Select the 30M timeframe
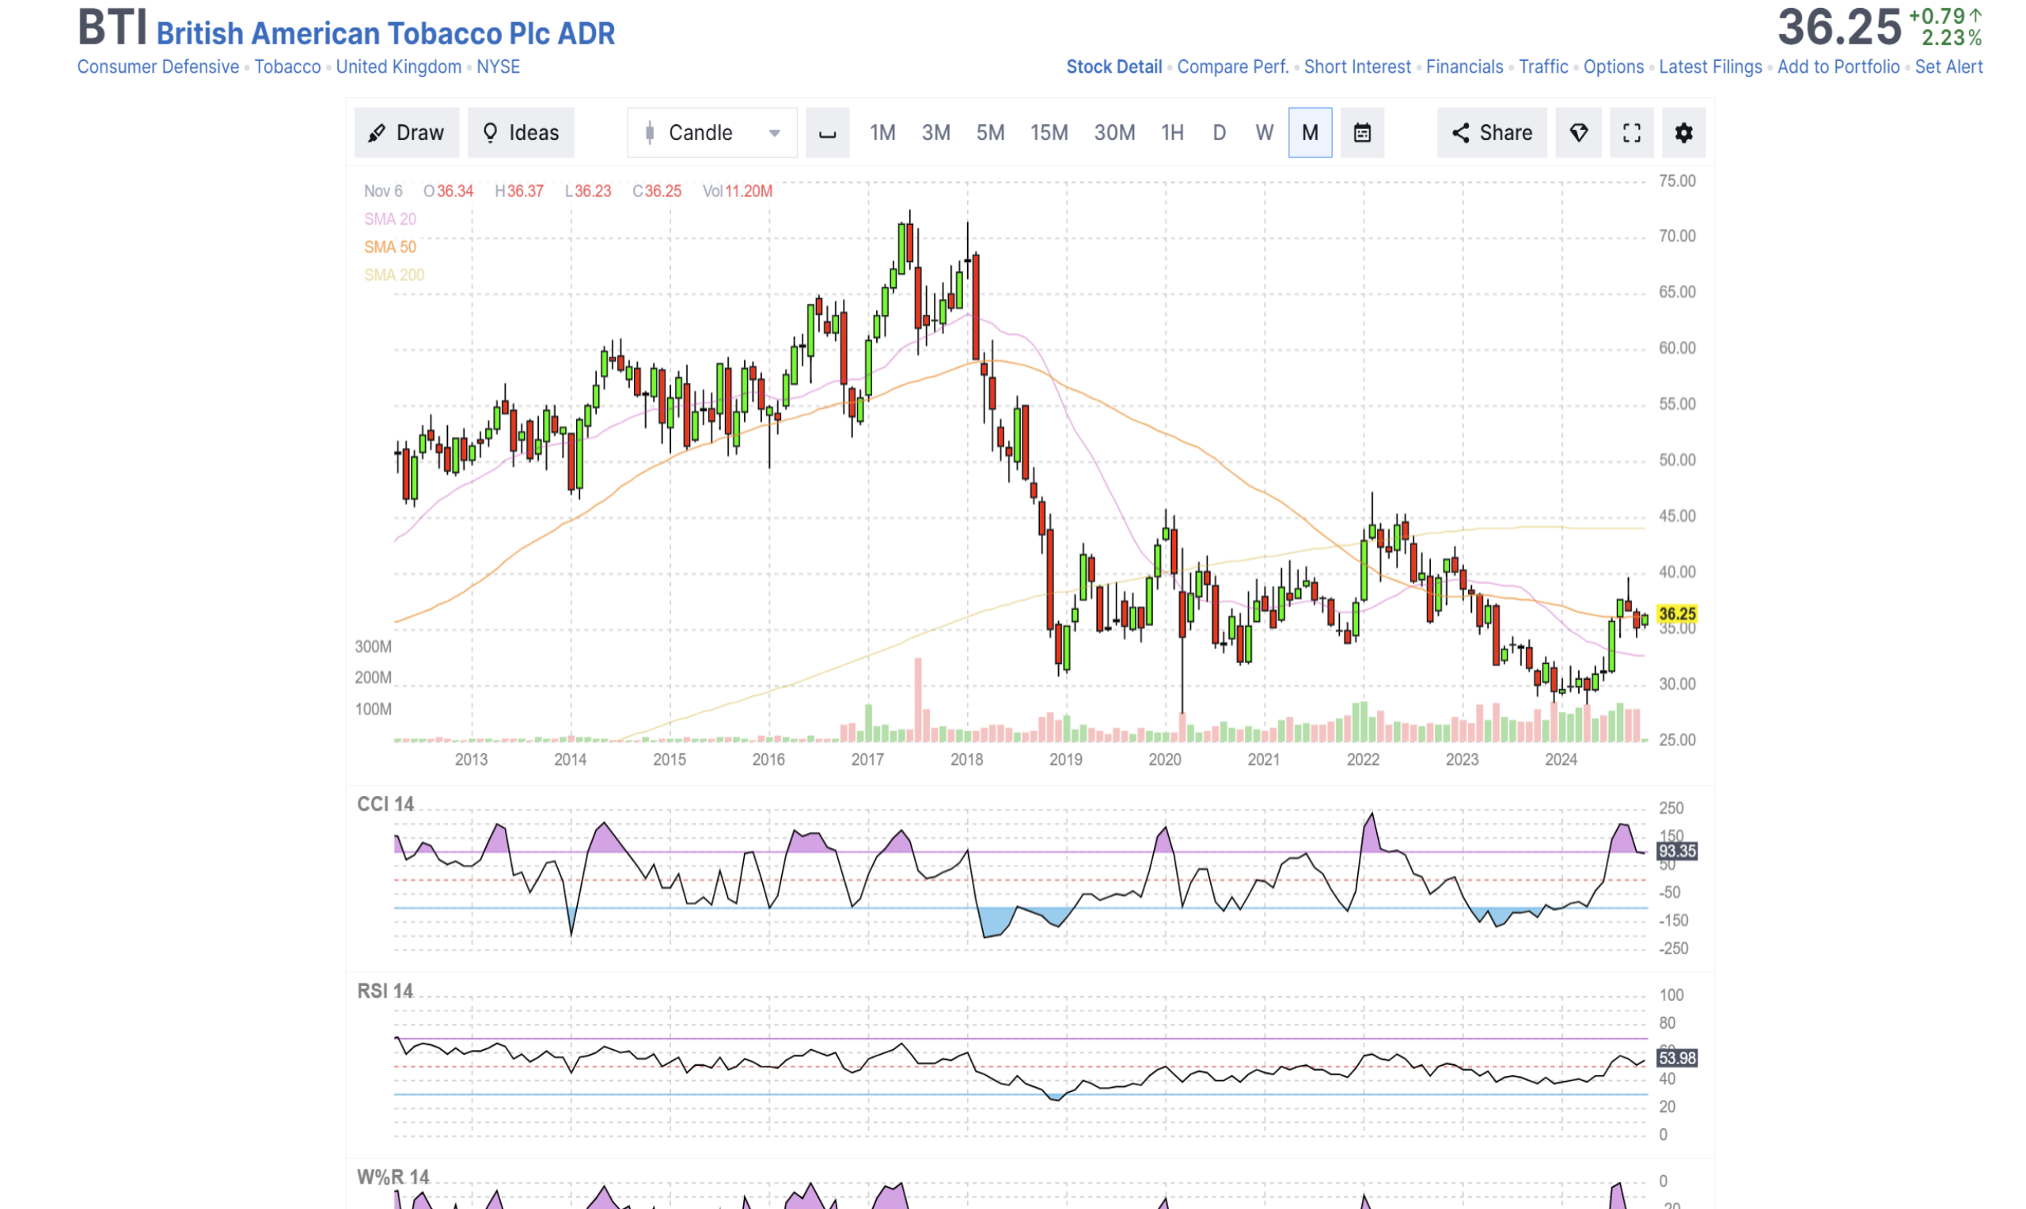2026x1209 pixels. [1114, 133]
